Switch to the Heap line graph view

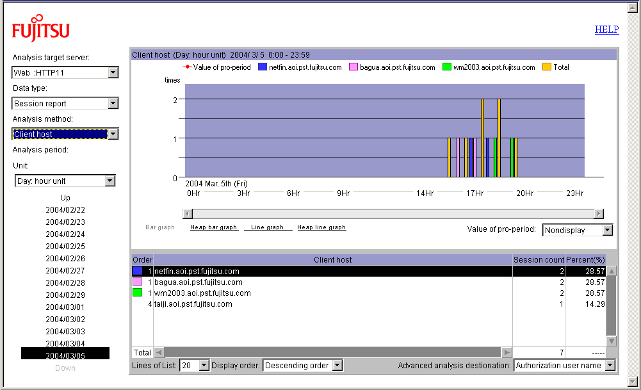[321, 227]
